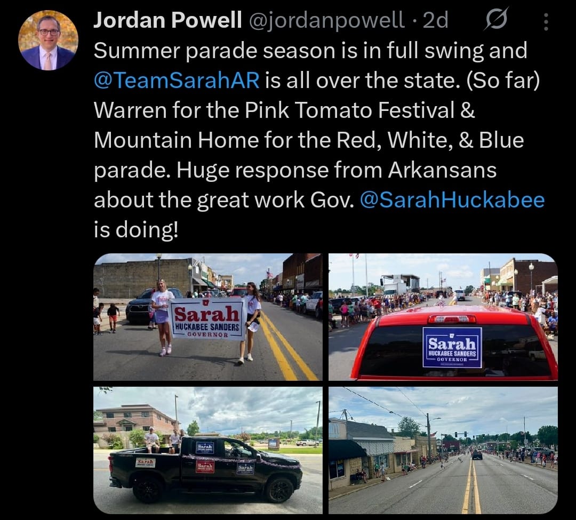Open photo of two girls holding Sarah banner
Screen dimensions: 576x520
click(x=208, y=317)
